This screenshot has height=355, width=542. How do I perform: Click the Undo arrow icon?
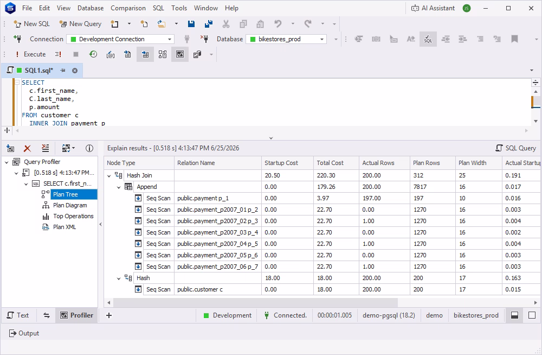click(x=278, y=23)
